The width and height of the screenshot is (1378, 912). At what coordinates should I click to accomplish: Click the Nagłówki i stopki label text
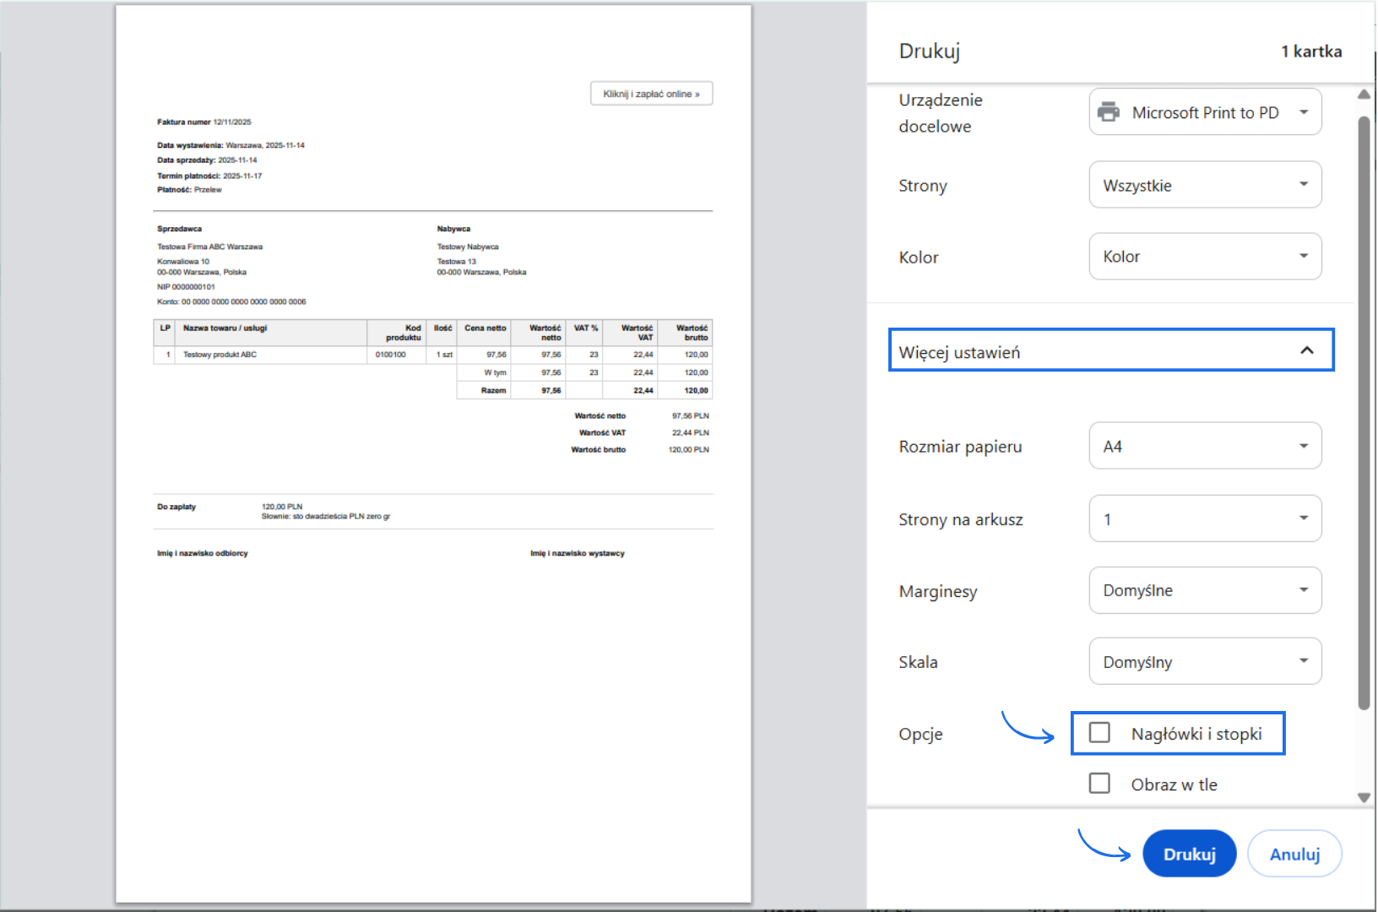[x=1196, y=734]
